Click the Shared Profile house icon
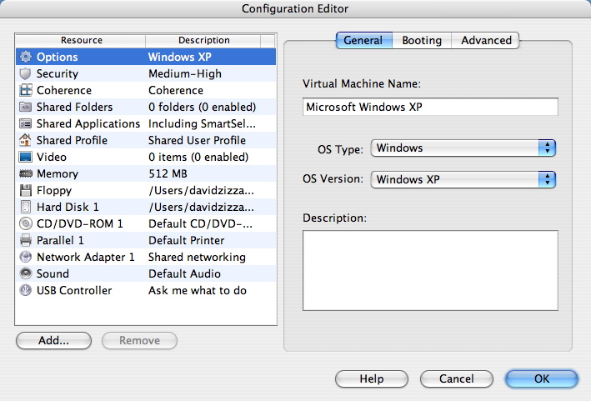This screenshot has height=401, width=591. (x=26, y=140)
